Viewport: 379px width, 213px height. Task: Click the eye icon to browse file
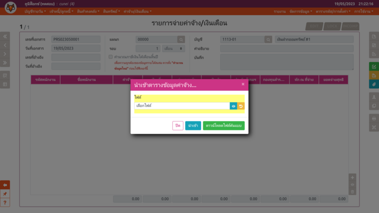tap(233, 106)
